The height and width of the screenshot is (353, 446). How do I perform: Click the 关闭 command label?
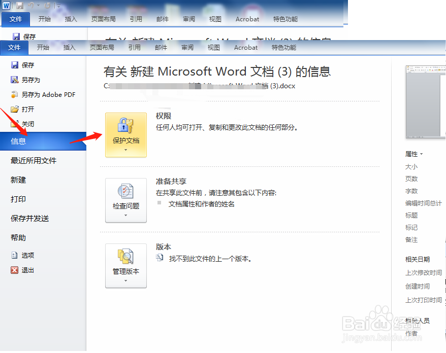28,124
